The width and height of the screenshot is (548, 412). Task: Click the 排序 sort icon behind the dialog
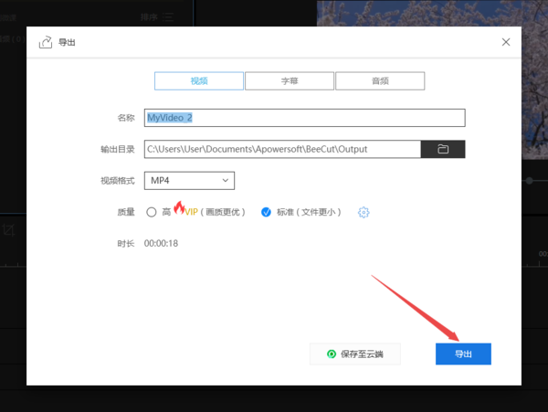[168, 16]
